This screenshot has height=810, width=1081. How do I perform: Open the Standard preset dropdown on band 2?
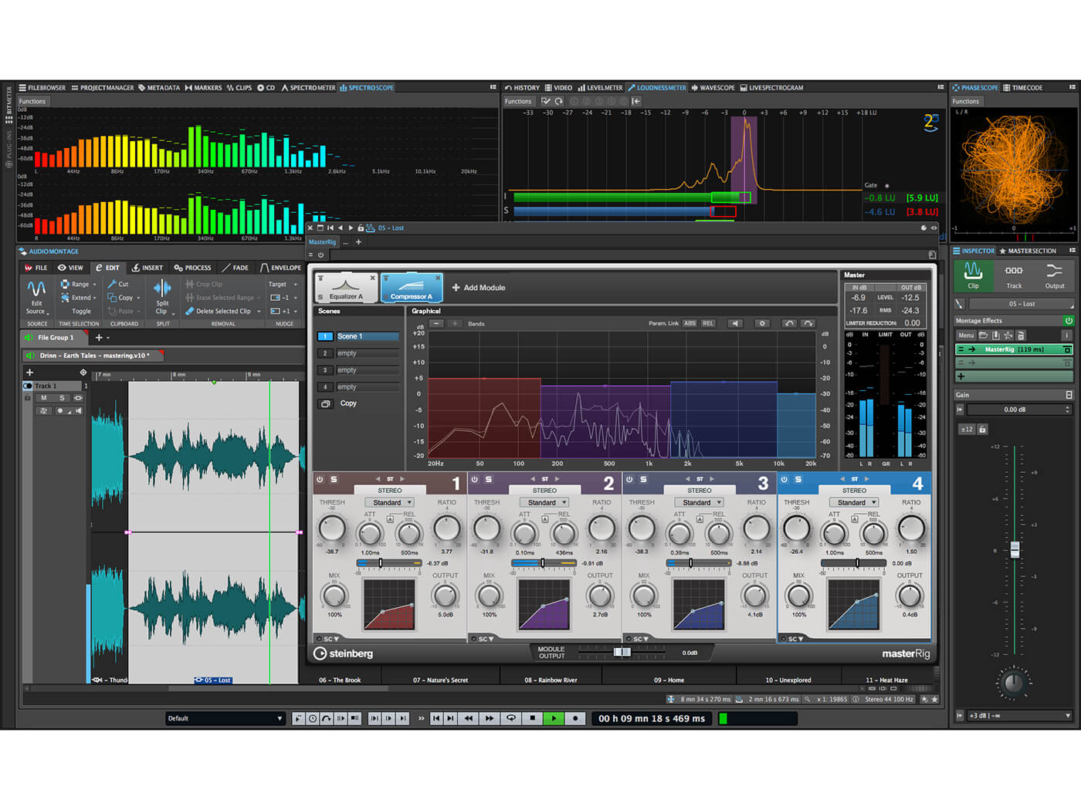(544, 502)
